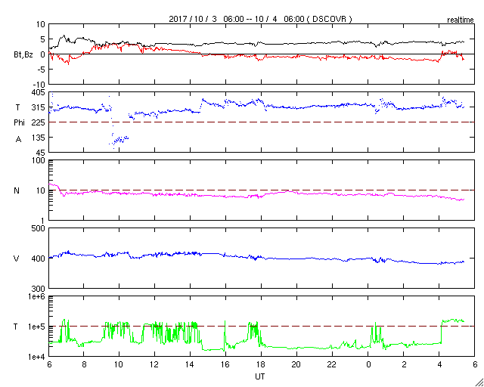Click the '1e+5' tick on temperature axis
This screenshot has height=387, width=484.
37,327
